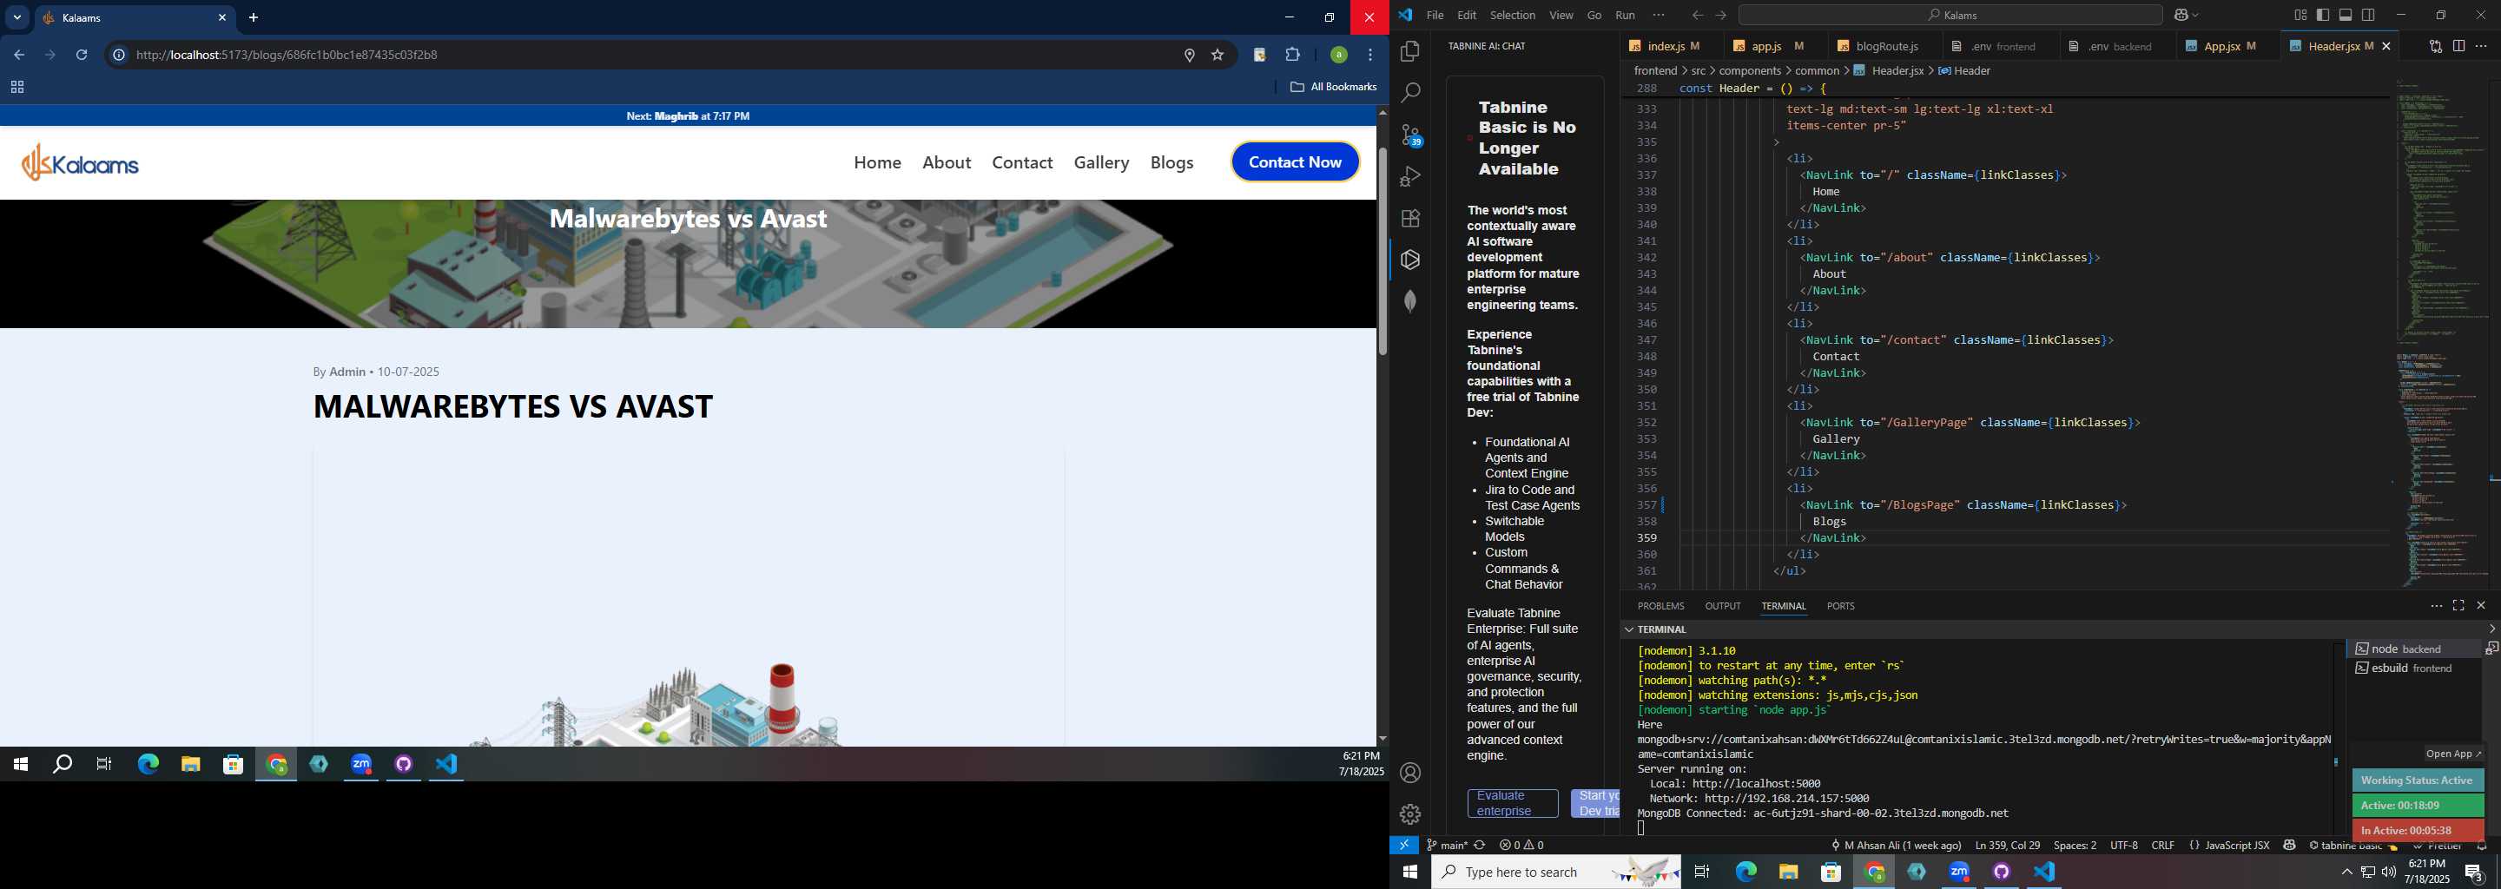Open Source Control with the 39 badge
Screen dimensions: 2501x889
tap(1410, 135)
